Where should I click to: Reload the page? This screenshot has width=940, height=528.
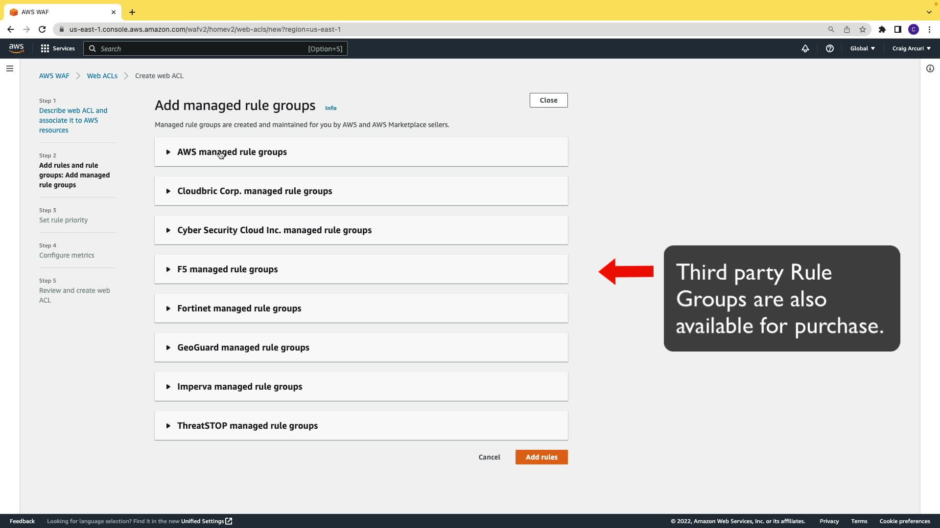42,29
